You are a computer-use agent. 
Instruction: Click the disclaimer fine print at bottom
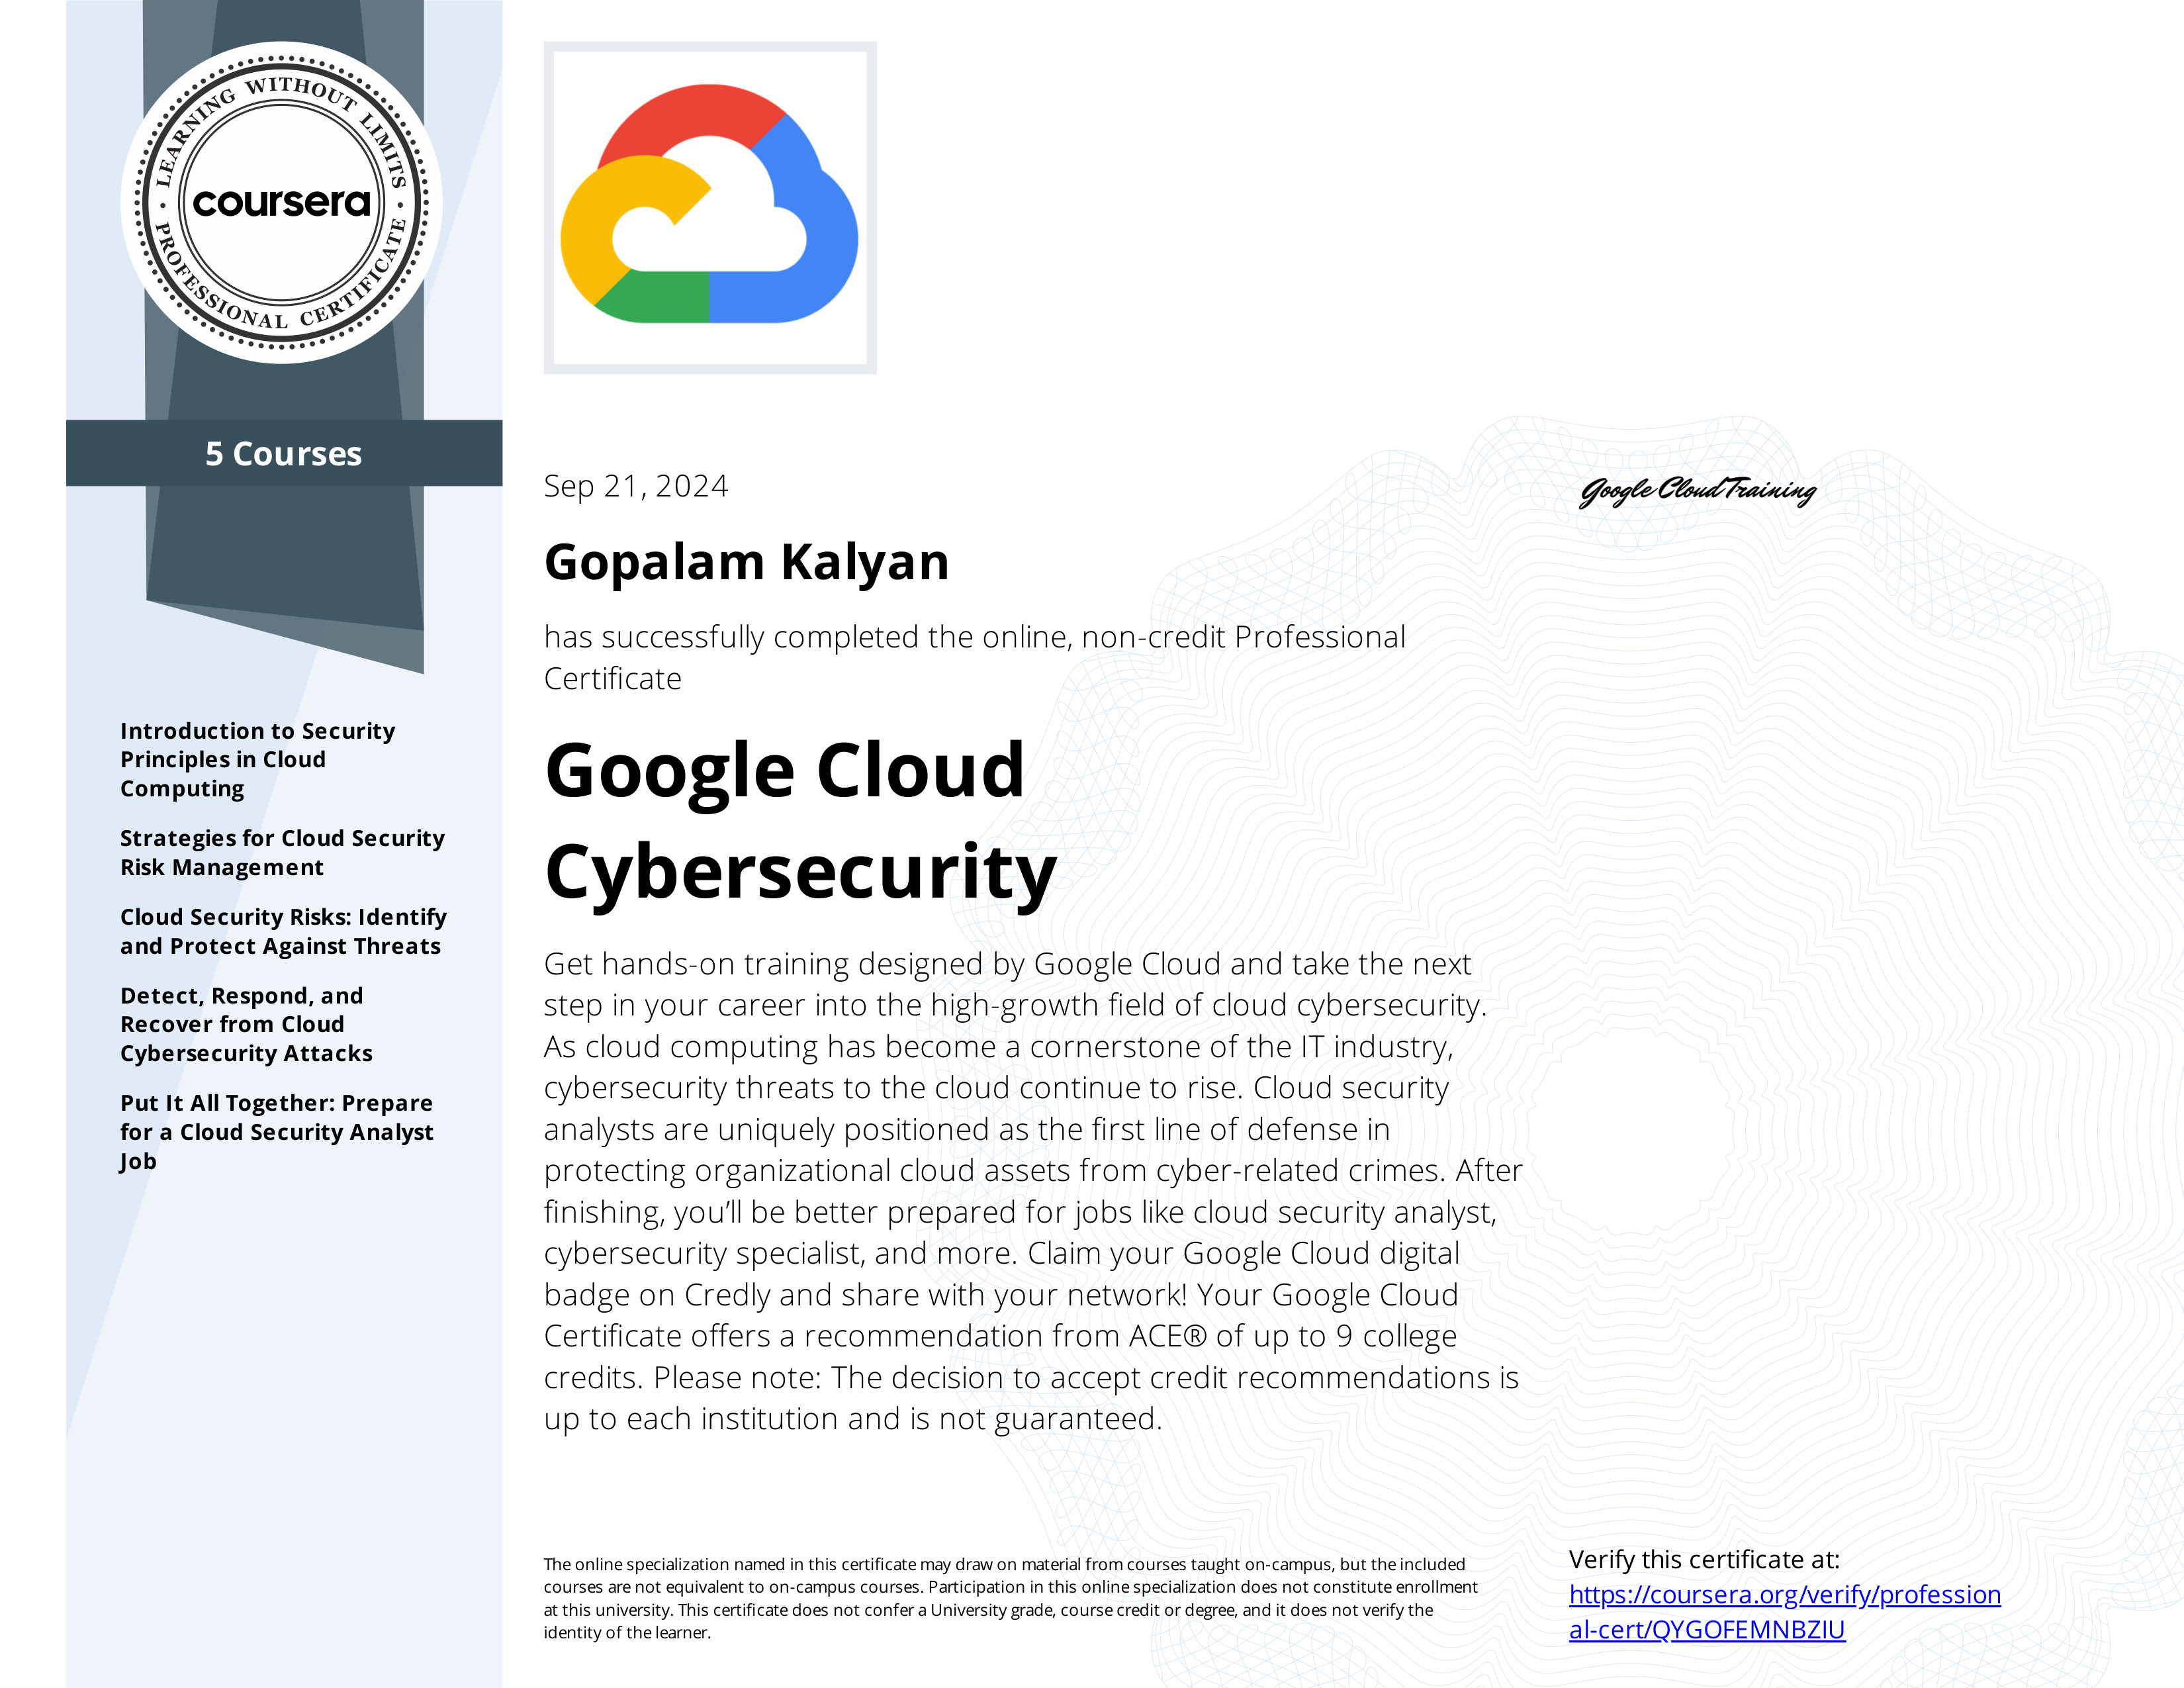(1010, 1598)
